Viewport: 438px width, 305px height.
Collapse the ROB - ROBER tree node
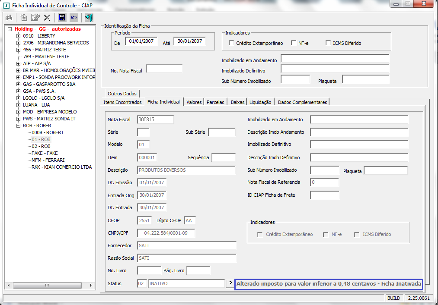19,126
